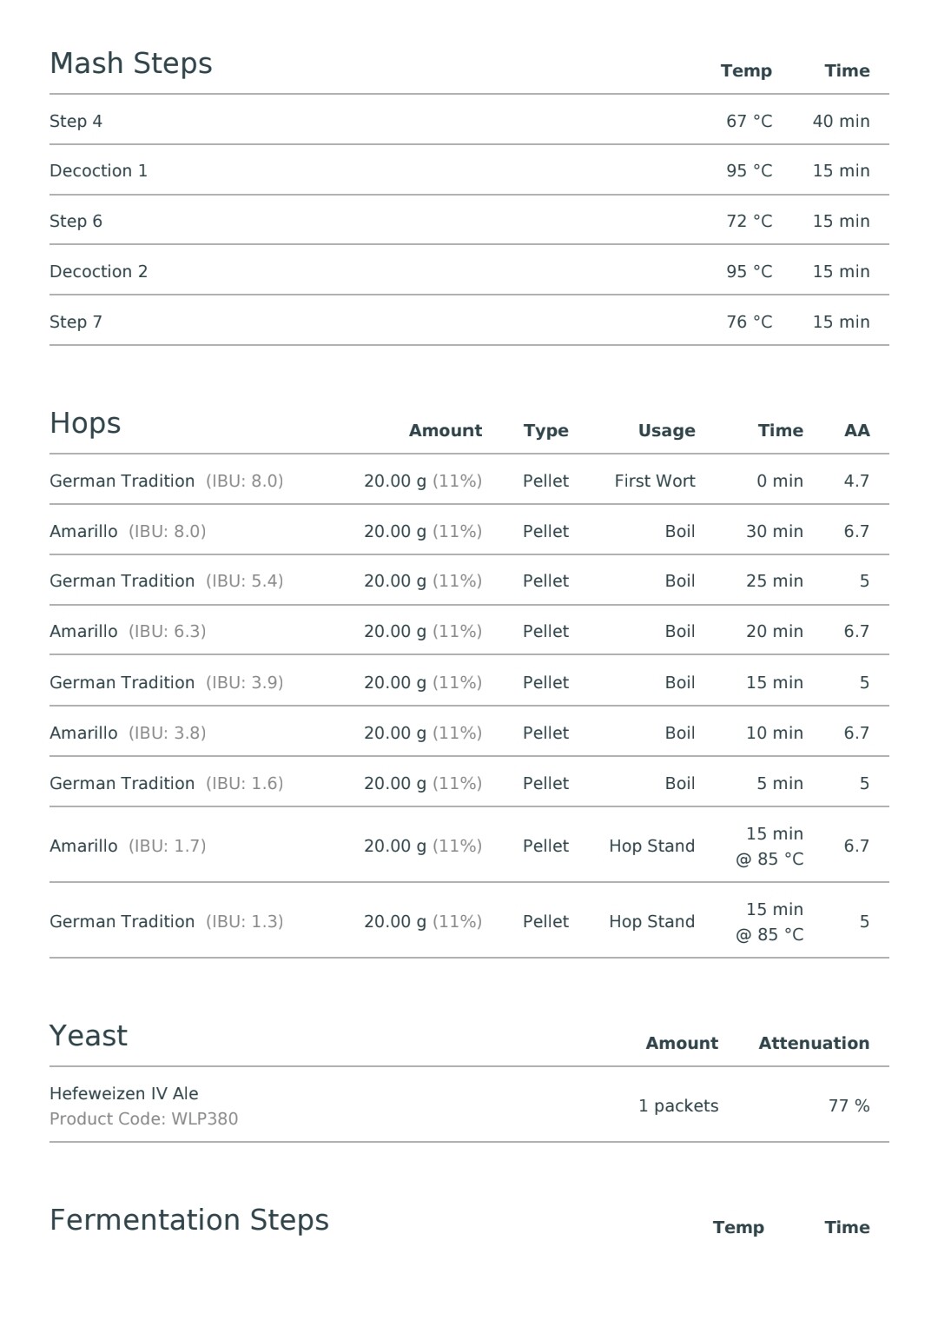
Task: Click the Fermentation Steps heading
Action: pyautogui.click(x=189, y=1220)
